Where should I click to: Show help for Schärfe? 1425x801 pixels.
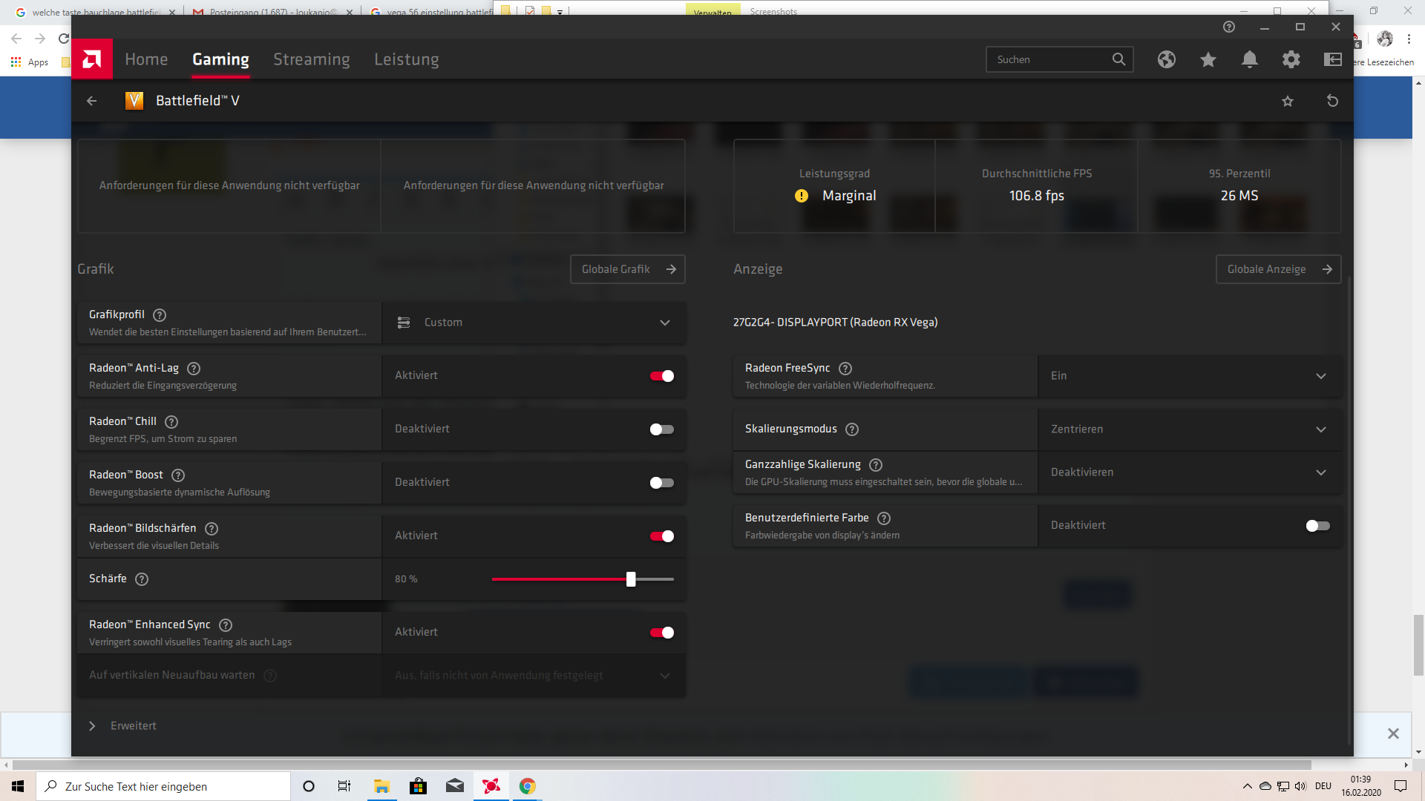point(142,579)
